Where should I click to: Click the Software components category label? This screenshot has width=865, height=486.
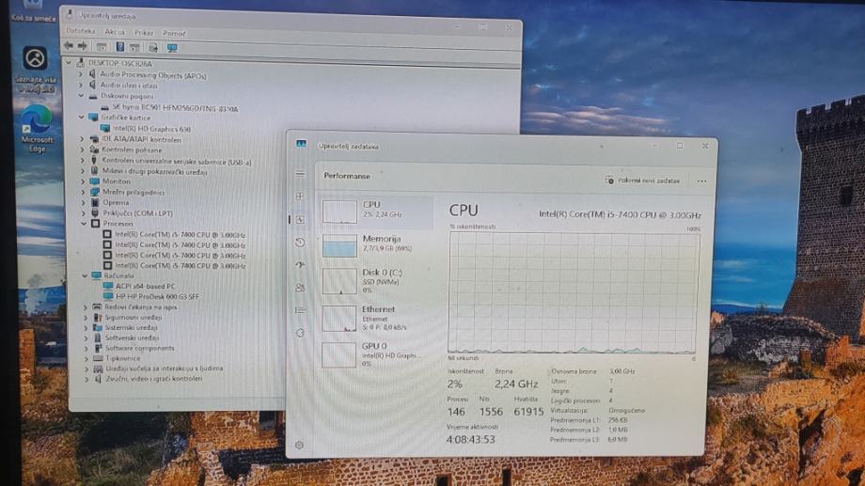click(139, 348)
